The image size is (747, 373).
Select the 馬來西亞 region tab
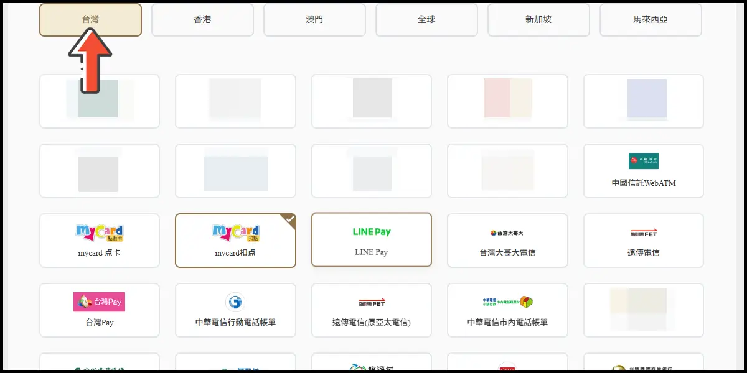pyautogui.click(x=651, y=20)
